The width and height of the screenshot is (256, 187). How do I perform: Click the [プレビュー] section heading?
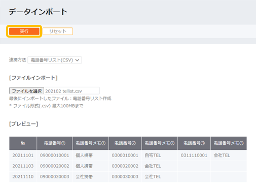click(23, 124)
